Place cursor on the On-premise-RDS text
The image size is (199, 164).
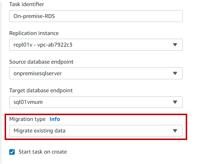tap(34, 16)
